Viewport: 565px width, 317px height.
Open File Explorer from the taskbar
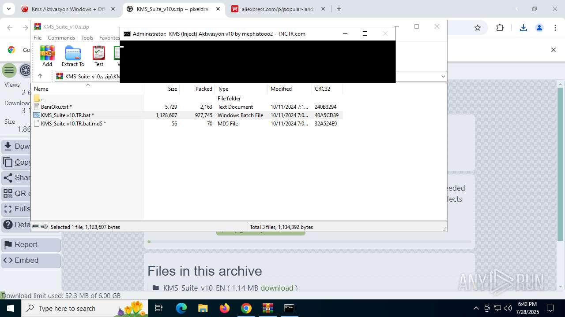(x=203, y=308)
